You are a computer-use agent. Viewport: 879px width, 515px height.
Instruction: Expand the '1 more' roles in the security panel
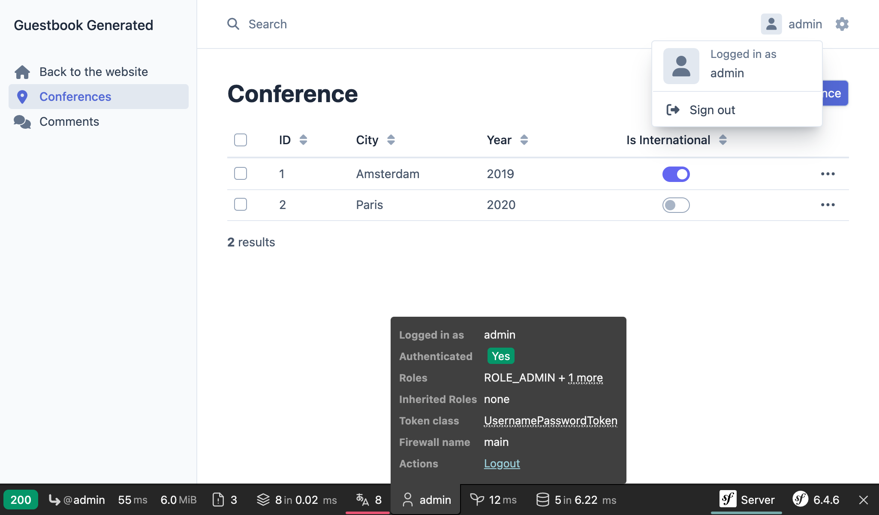(585, 378)
